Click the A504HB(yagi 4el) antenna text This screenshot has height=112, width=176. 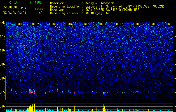[99, 13]
